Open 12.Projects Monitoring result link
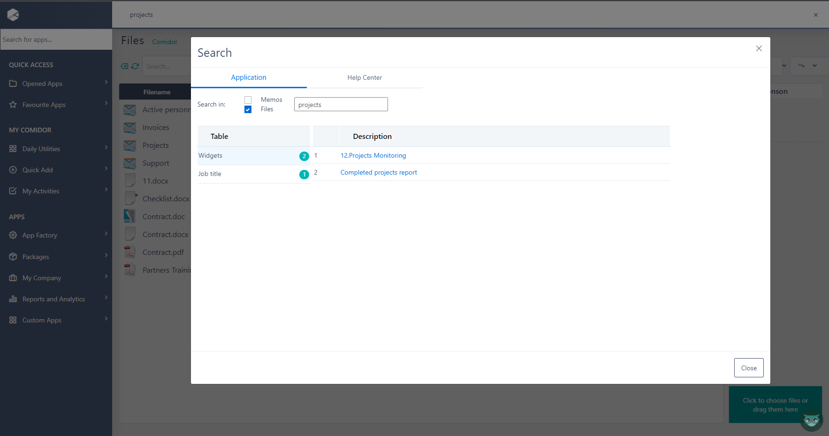Viewport: 829px width, 436px height. click(x=373, y=155)
